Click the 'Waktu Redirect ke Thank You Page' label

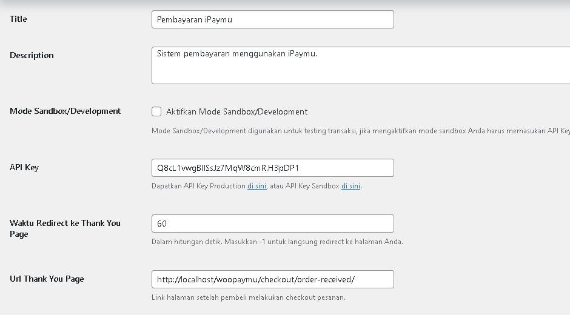click(65, 228)
